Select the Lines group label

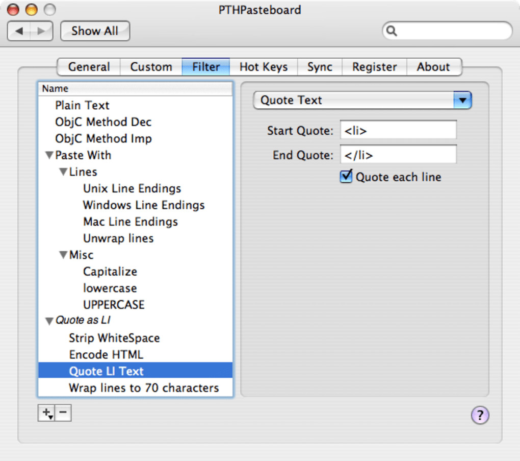click(x=83, y=172)
